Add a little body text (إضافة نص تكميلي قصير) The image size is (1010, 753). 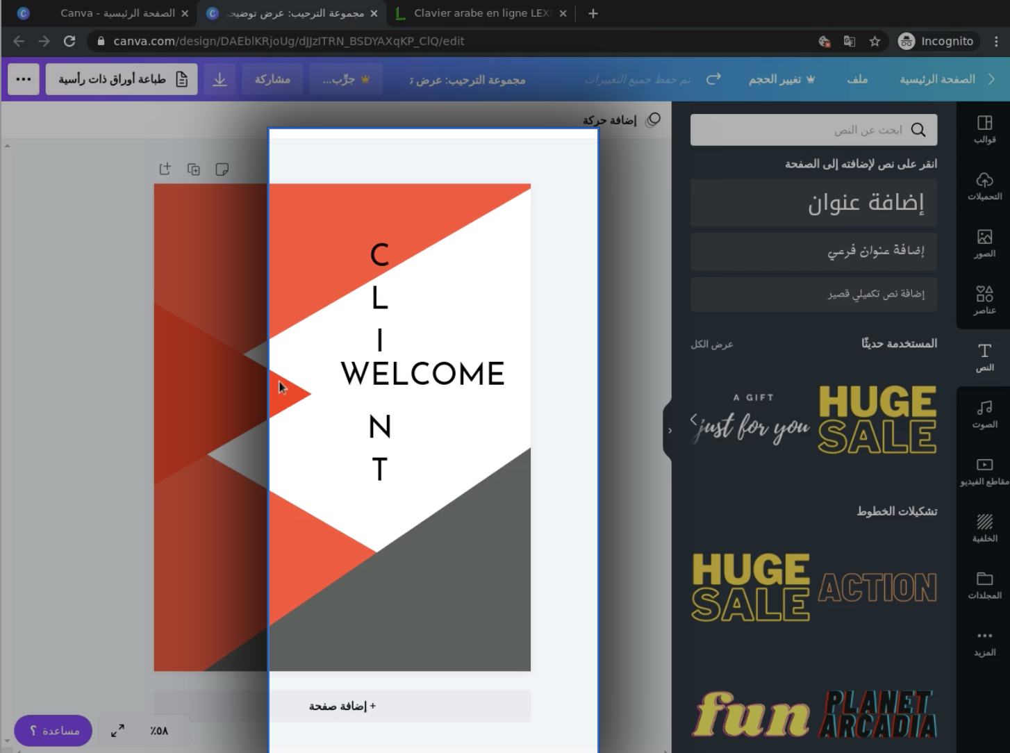(813, 294)
